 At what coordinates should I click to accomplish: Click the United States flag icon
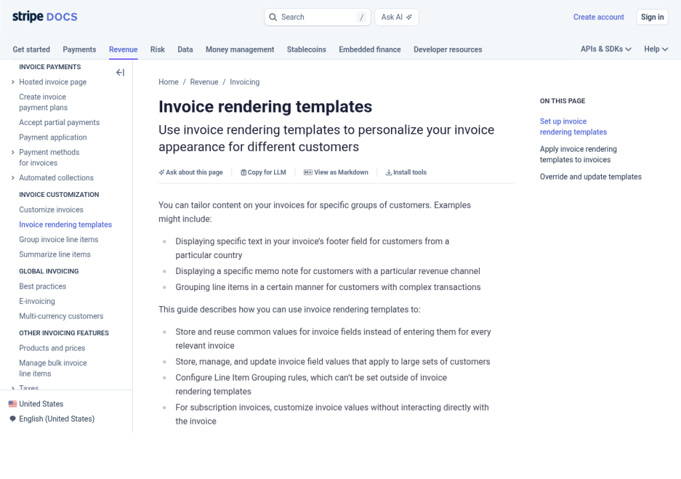click(x=13, y=404)
